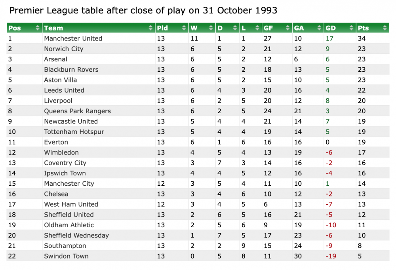396x270 pixels.
Task: Click the sort arrows in Pos column
Action: (38, 28)
